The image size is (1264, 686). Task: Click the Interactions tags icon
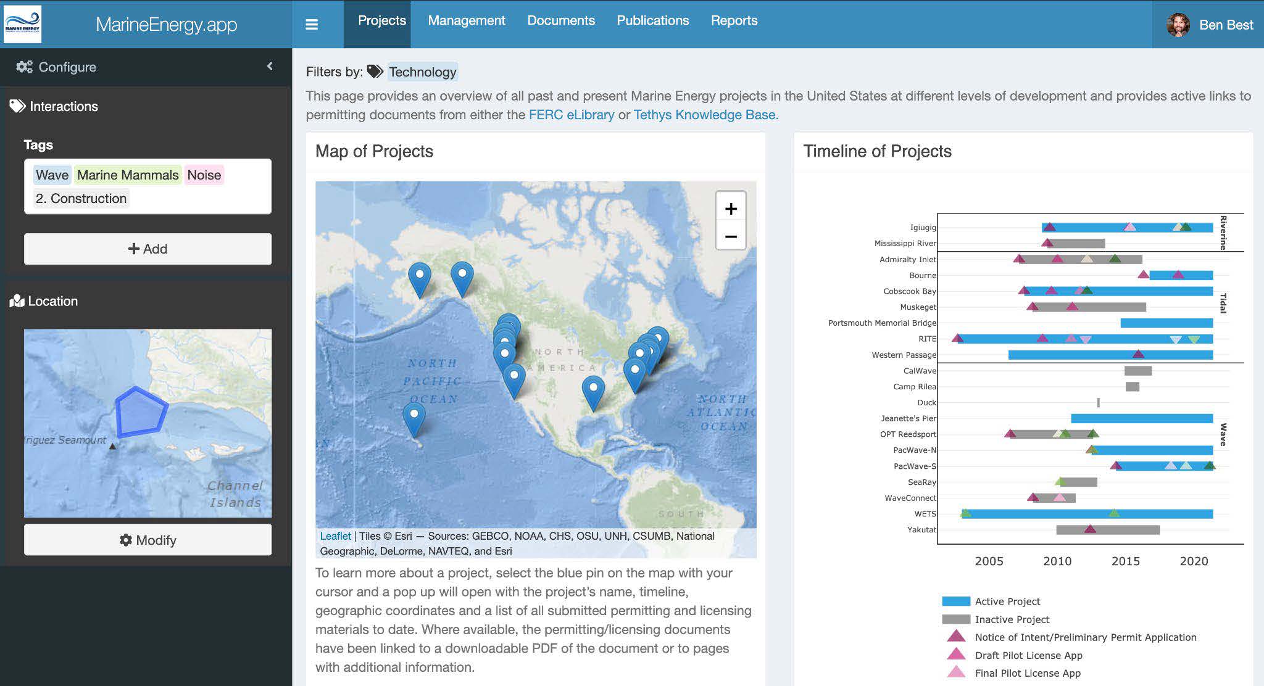click(17, 106)
